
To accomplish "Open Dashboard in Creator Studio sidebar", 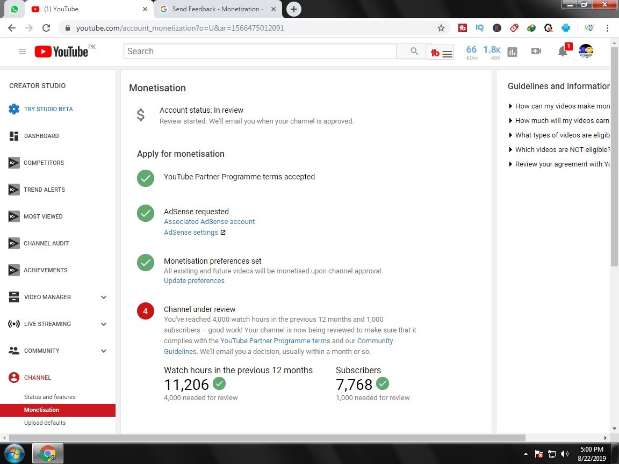I will coord(34,136).
